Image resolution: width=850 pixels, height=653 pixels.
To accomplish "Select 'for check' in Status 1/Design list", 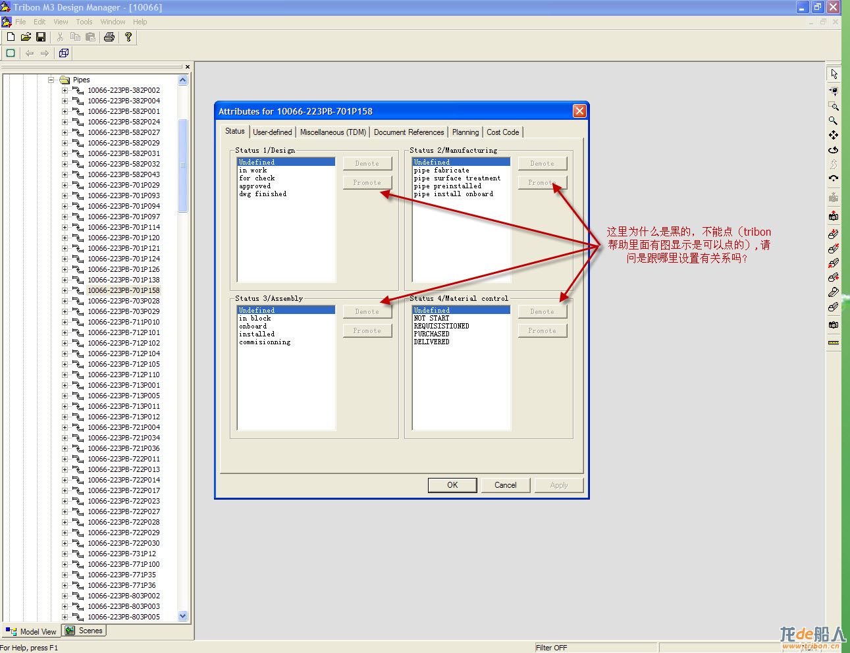I will click(257, 178).
